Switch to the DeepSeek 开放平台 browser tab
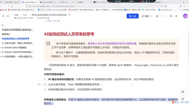This screenshot has height=106, width=189. [48, 2]
